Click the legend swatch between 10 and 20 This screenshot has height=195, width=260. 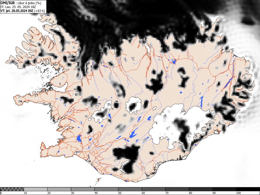coord(36,189)
